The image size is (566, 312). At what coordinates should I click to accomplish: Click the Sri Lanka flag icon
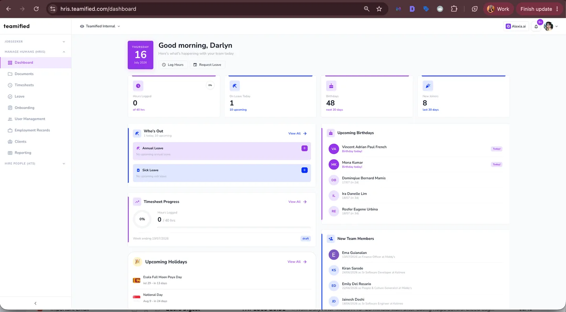pyautogui.click(x=136, y=280)
